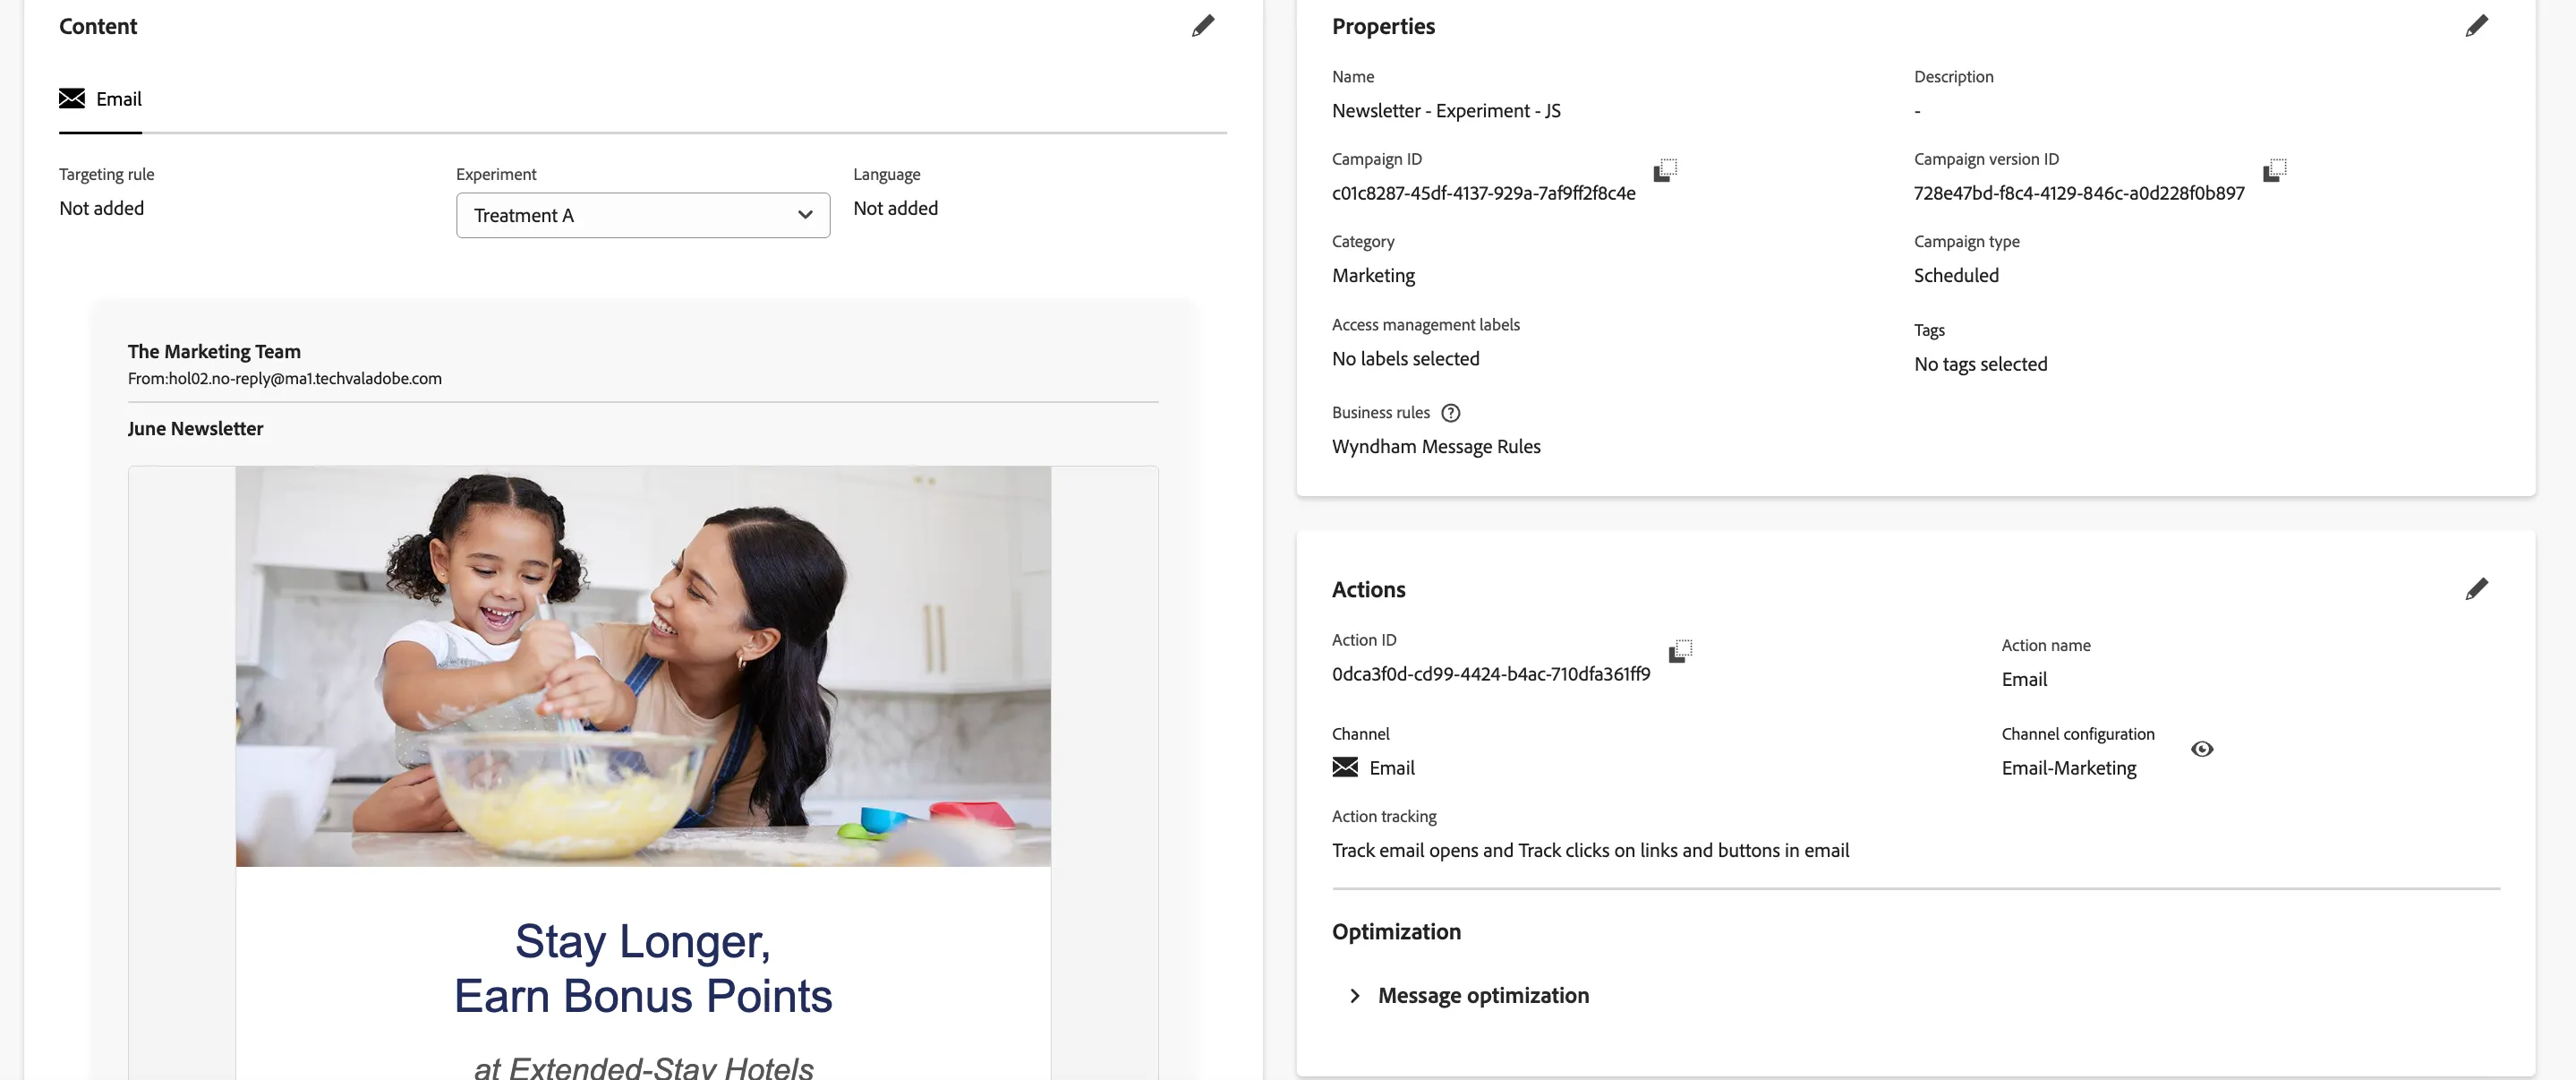
Task: Click the Email-Marketing configuration name
Action: coord(2069,767)
